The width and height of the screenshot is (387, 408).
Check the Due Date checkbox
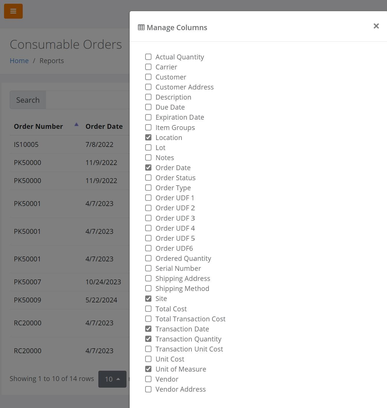(148, 107)
